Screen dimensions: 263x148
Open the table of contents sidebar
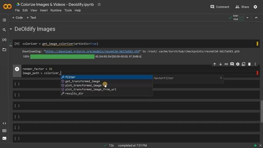pyautogui.click(x=5, y=20)
